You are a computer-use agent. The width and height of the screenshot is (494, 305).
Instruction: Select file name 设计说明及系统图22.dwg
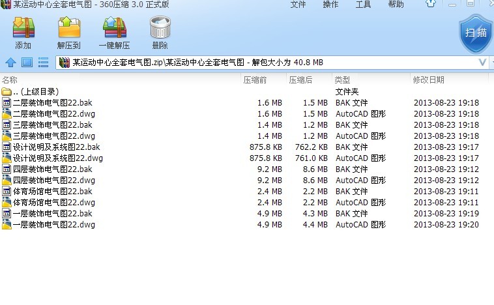58,158
